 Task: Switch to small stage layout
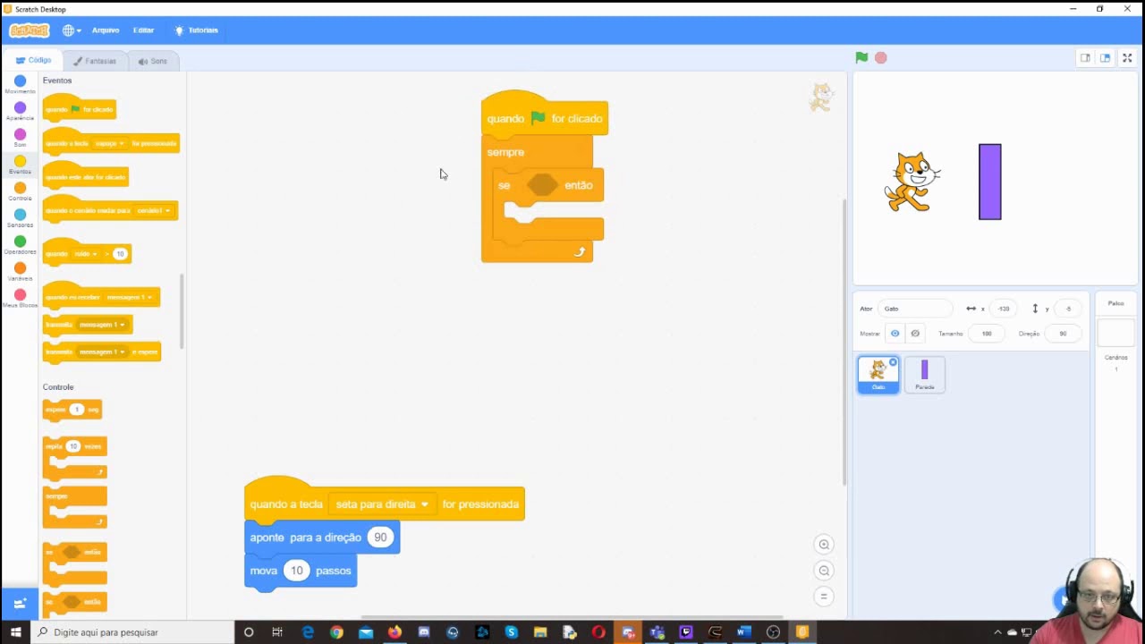(1085, 57)
